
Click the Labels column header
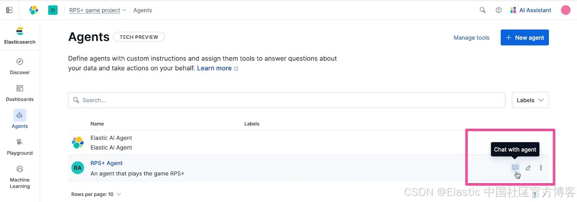(x=252, y=124)
